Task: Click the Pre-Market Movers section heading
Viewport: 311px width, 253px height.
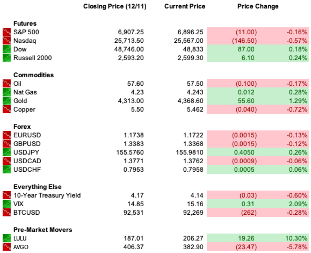Action: 43,230
